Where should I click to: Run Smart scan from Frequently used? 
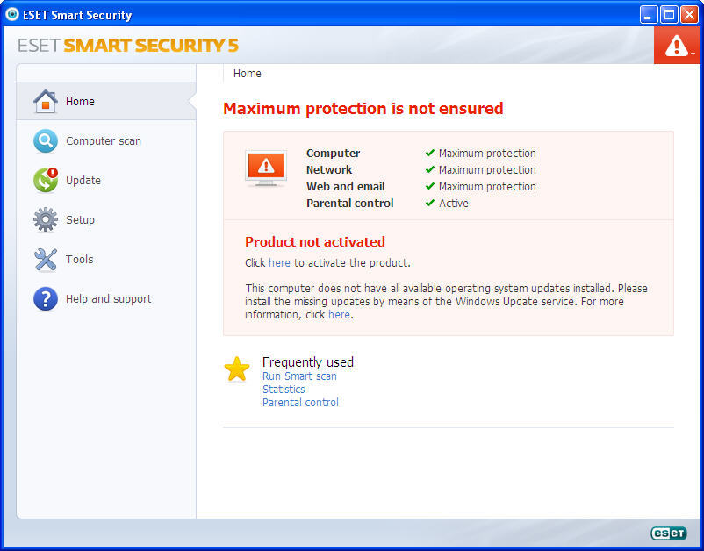click(x=299, y=376)
